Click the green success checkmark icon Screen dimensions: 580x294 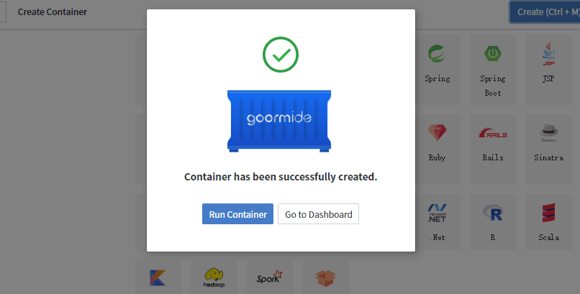(x=281, y=55)
